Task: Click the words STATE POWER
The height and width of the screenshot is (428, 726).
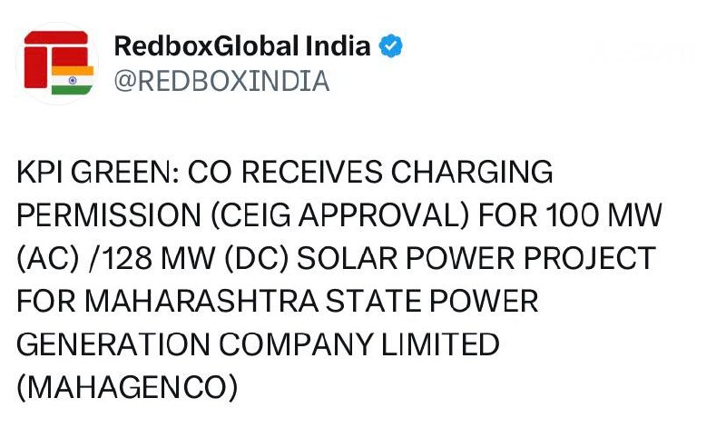Action: [432, 302]
